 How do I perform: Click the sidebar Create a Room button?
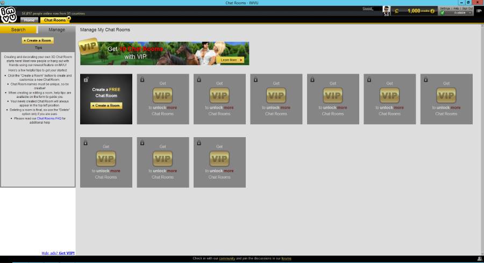38,40
